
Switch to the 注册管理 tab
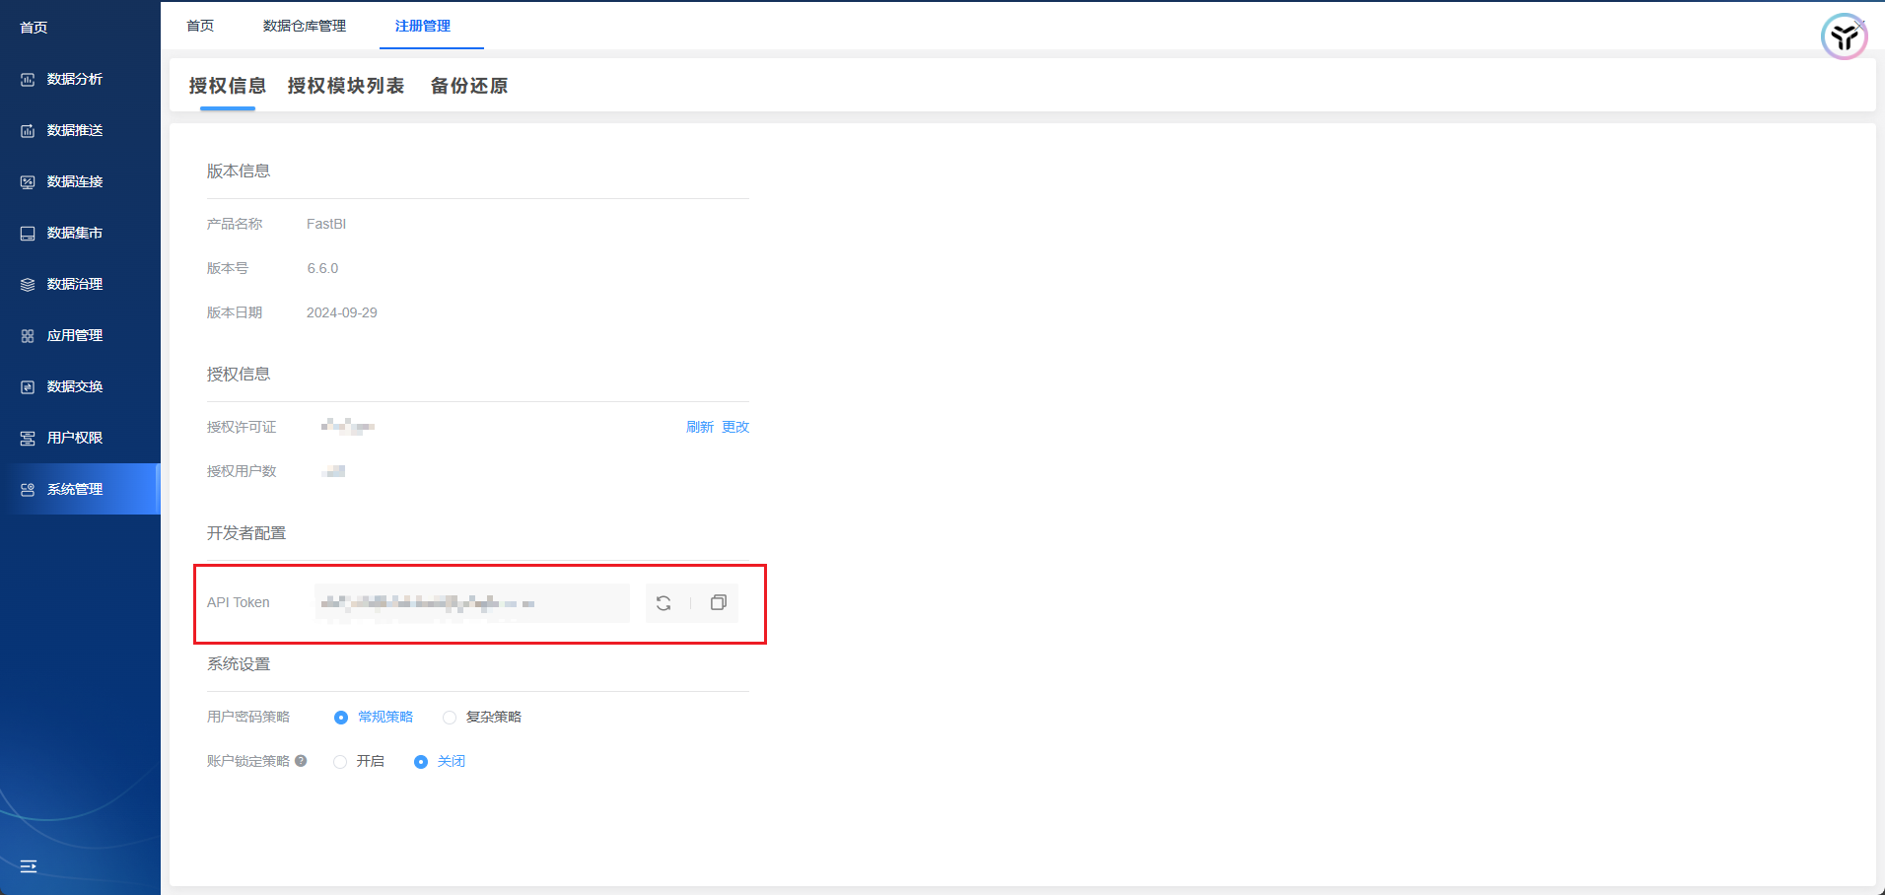(423, 26)
